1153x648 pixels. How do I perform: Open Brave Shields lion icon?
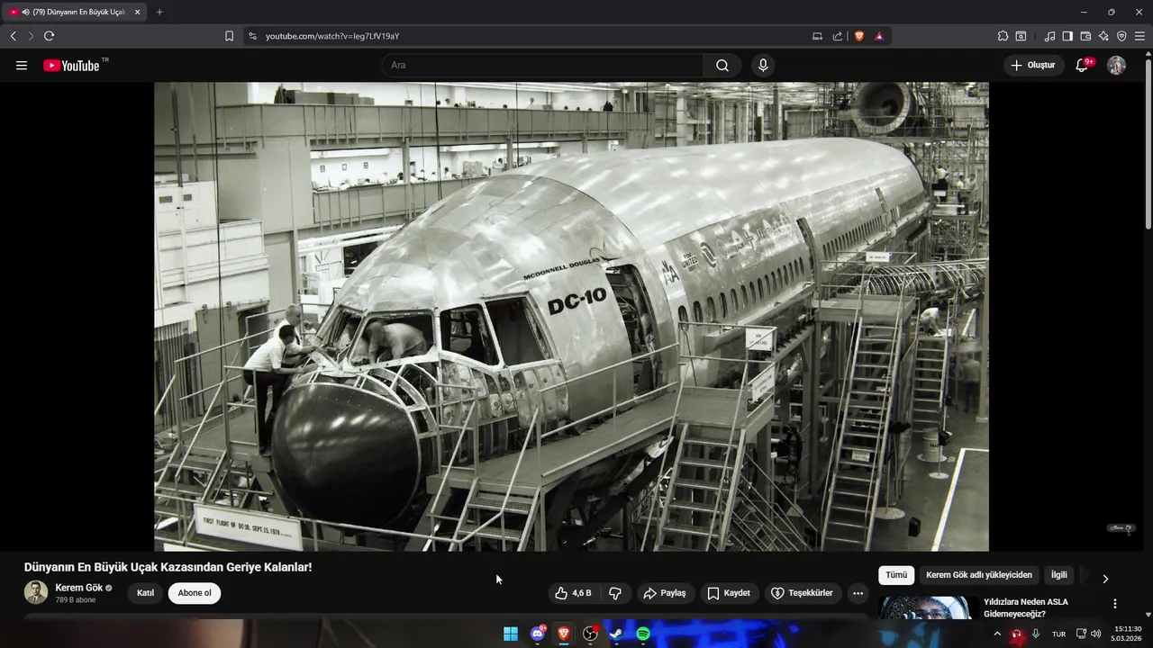(x=859, y=36)
